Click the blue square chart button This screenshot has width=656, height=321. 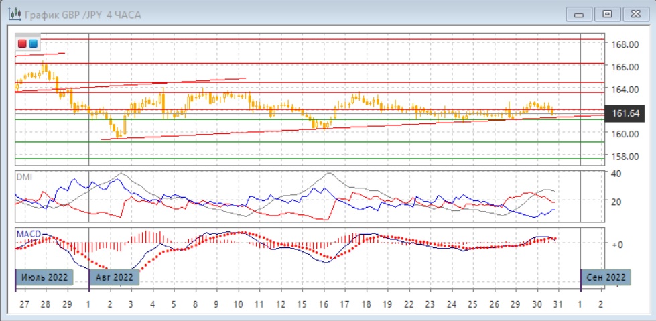coord(33,44)
